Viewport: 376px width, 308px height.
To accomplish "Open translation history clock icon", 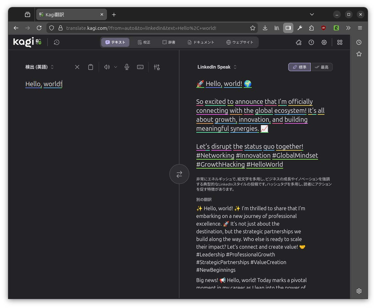I will (x=57, y=42).
